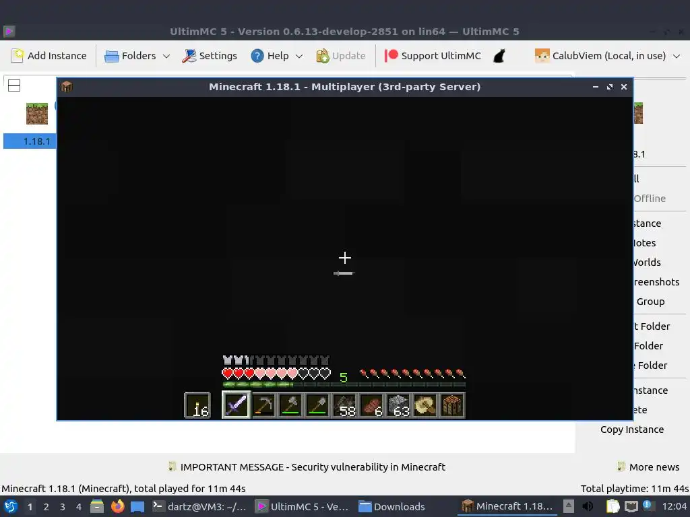
Task: Switch to workspace 3 on the taskbar
Action: pyautogui.click(x=63, y=507)
